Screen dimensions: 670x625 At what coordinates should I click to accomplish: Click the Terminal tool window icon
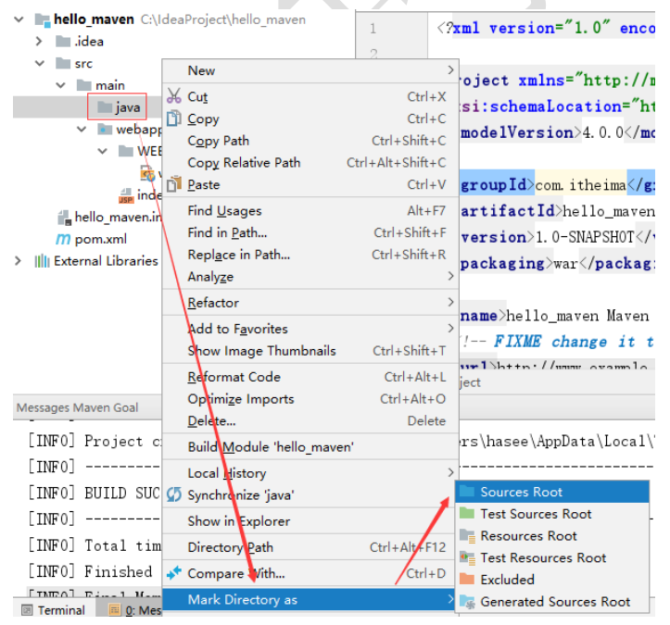click(27, 610)
